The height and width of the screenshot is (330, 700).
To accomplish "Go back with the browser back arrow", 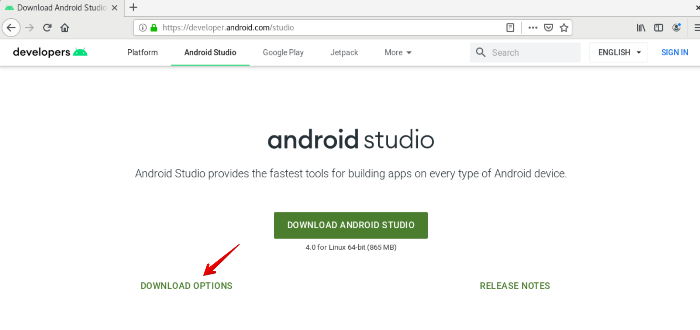I will (11, 28).
